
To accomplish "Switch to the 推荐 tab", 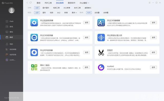I will (x=38, y=3).
